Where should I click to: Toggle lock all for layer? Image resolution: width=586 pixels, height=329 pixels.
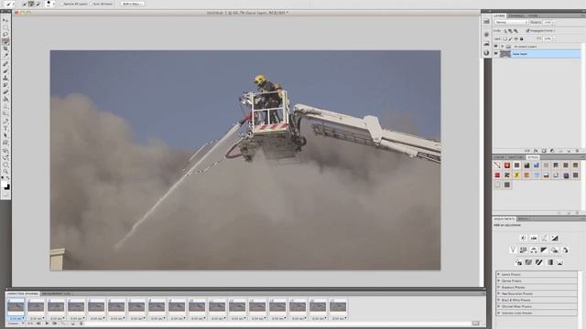(522, 38)
